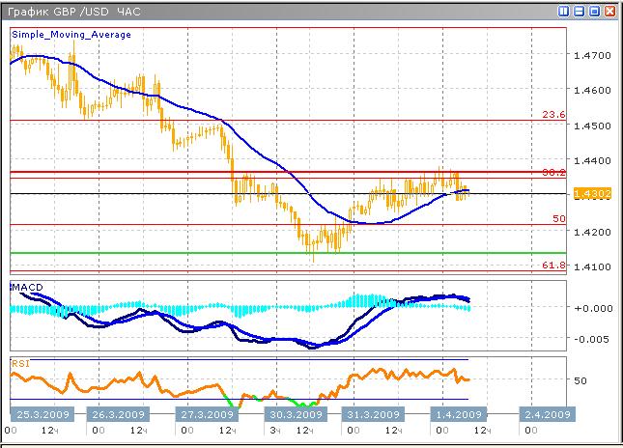Click the vertical tile window layout icon

click(x=565, y=12)
